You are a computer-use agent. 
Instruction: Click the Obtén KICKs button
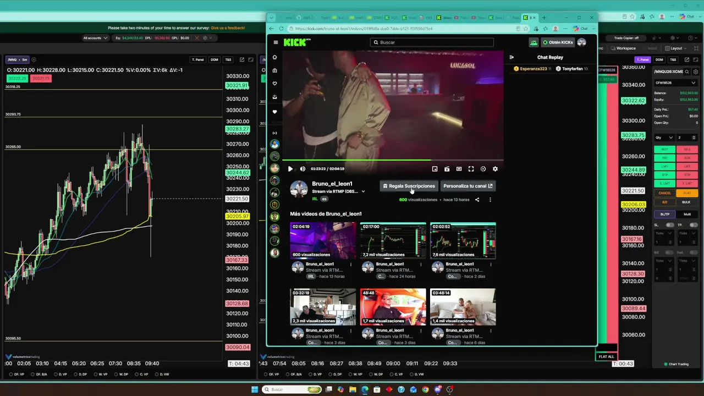click(558, 42)
